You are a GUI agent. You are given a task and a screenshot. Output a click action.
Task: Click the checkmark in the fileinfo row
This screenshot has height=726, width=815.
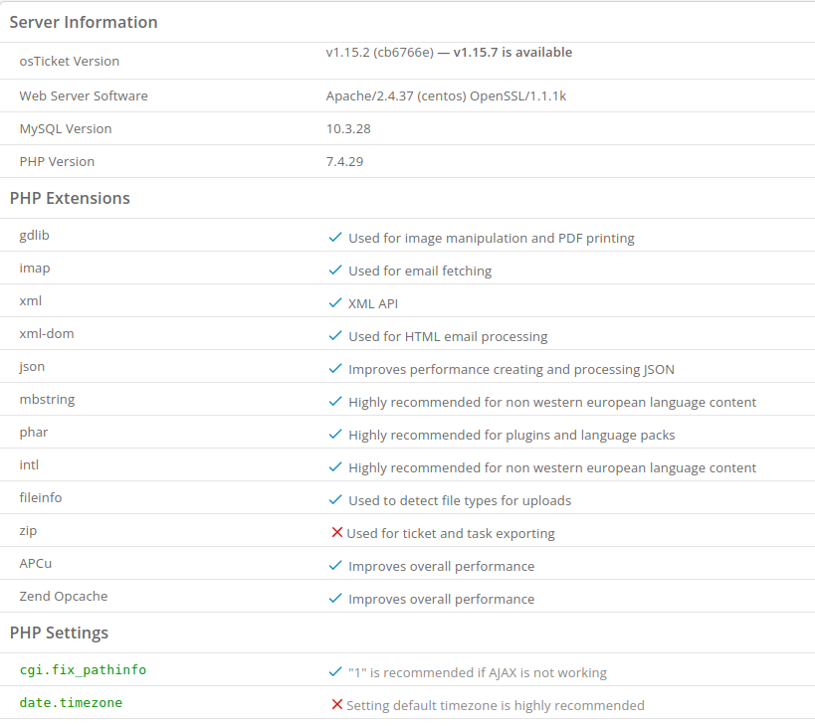[x=335, y=500]
